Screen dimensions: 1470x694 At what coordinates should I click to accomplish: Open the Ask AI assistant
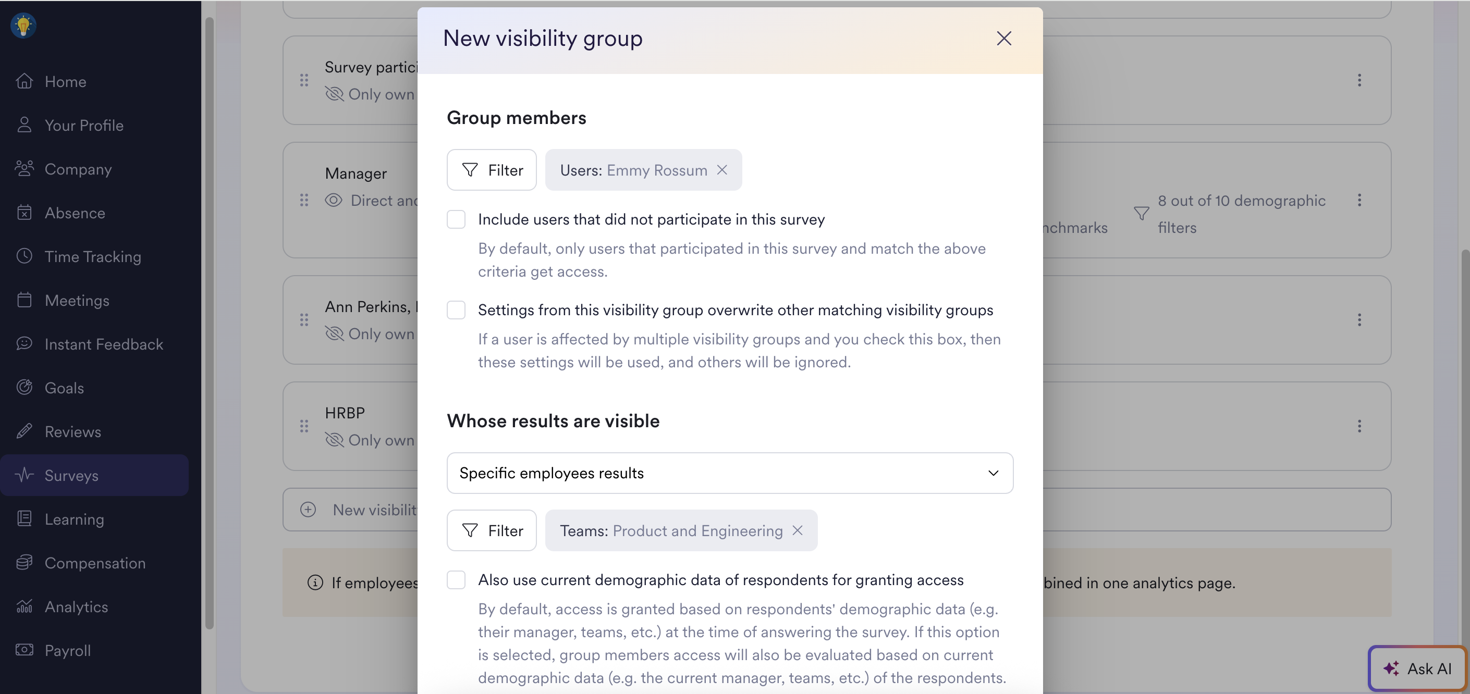click(1417, 668)
